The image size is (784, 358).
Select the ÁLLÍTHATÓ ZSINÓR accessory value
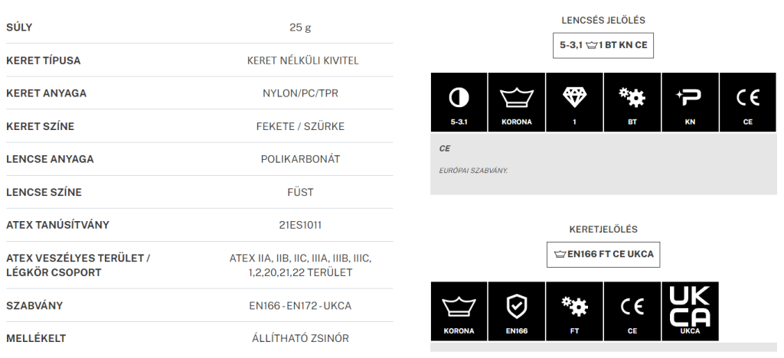[x=300, y=338]
